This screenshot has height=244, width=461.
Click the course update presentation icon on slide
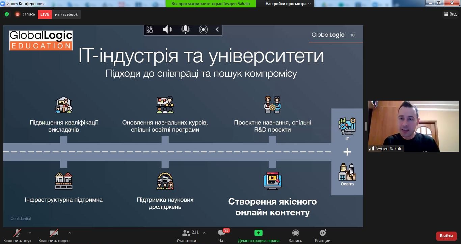click(165, 105)
